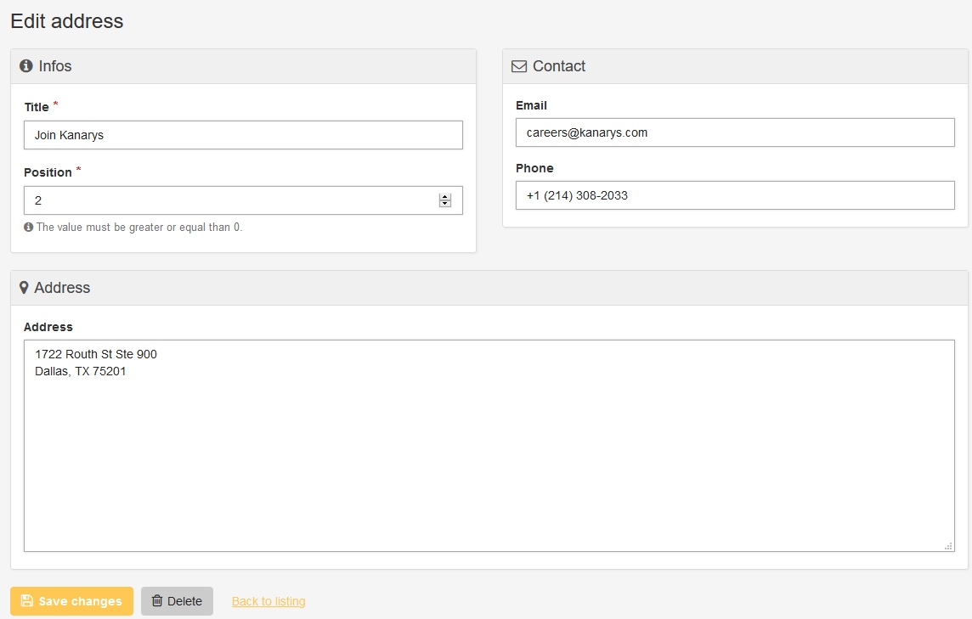The height and width of the screenshot is (619, 972).
Task: Click the Email label
Action: tap(531, 105)
